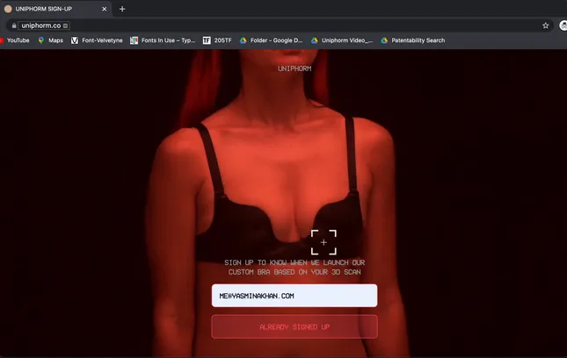Viewport: 567px width, 358px height.
Task: Open the 205TF bookmark
Action: pos(217,40)
